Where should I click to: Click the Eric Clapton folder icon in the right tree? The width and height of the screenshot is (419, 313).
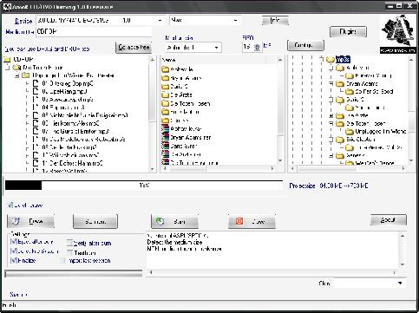[x=340, y=140]
